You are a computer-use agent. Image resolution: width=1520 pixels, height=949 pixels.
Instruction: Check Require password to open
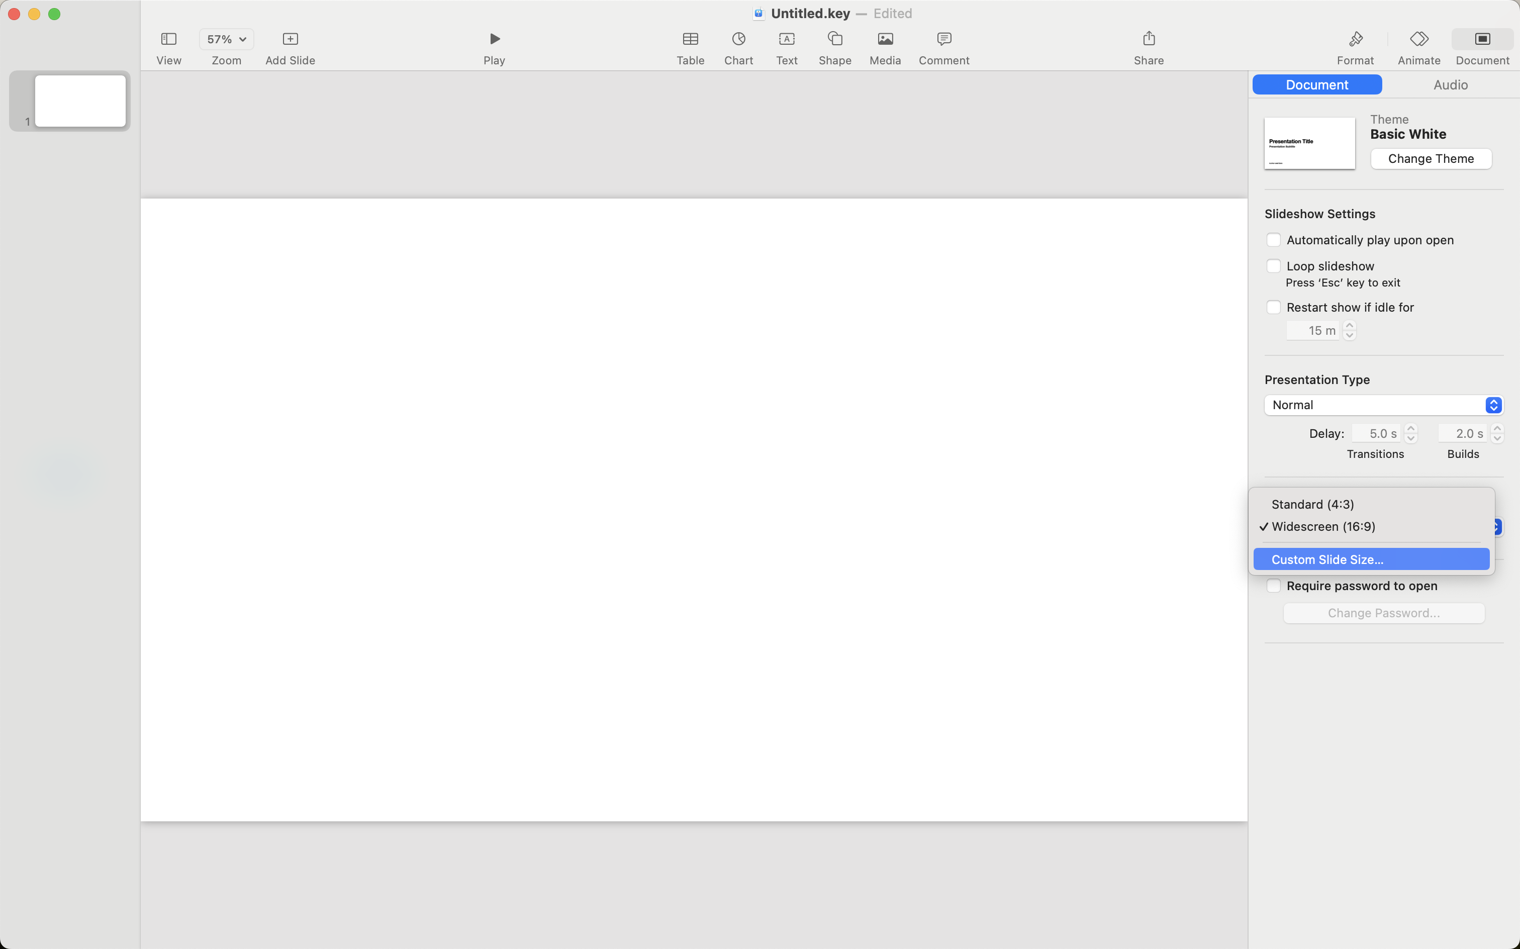coord(1273,586)
